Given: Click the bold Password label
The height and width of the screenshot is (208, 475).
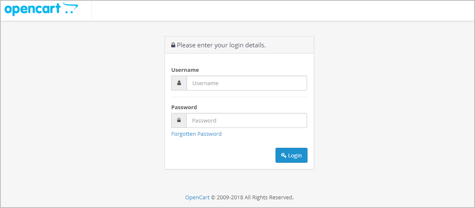Looking at the screenshot, I should 184,107.
